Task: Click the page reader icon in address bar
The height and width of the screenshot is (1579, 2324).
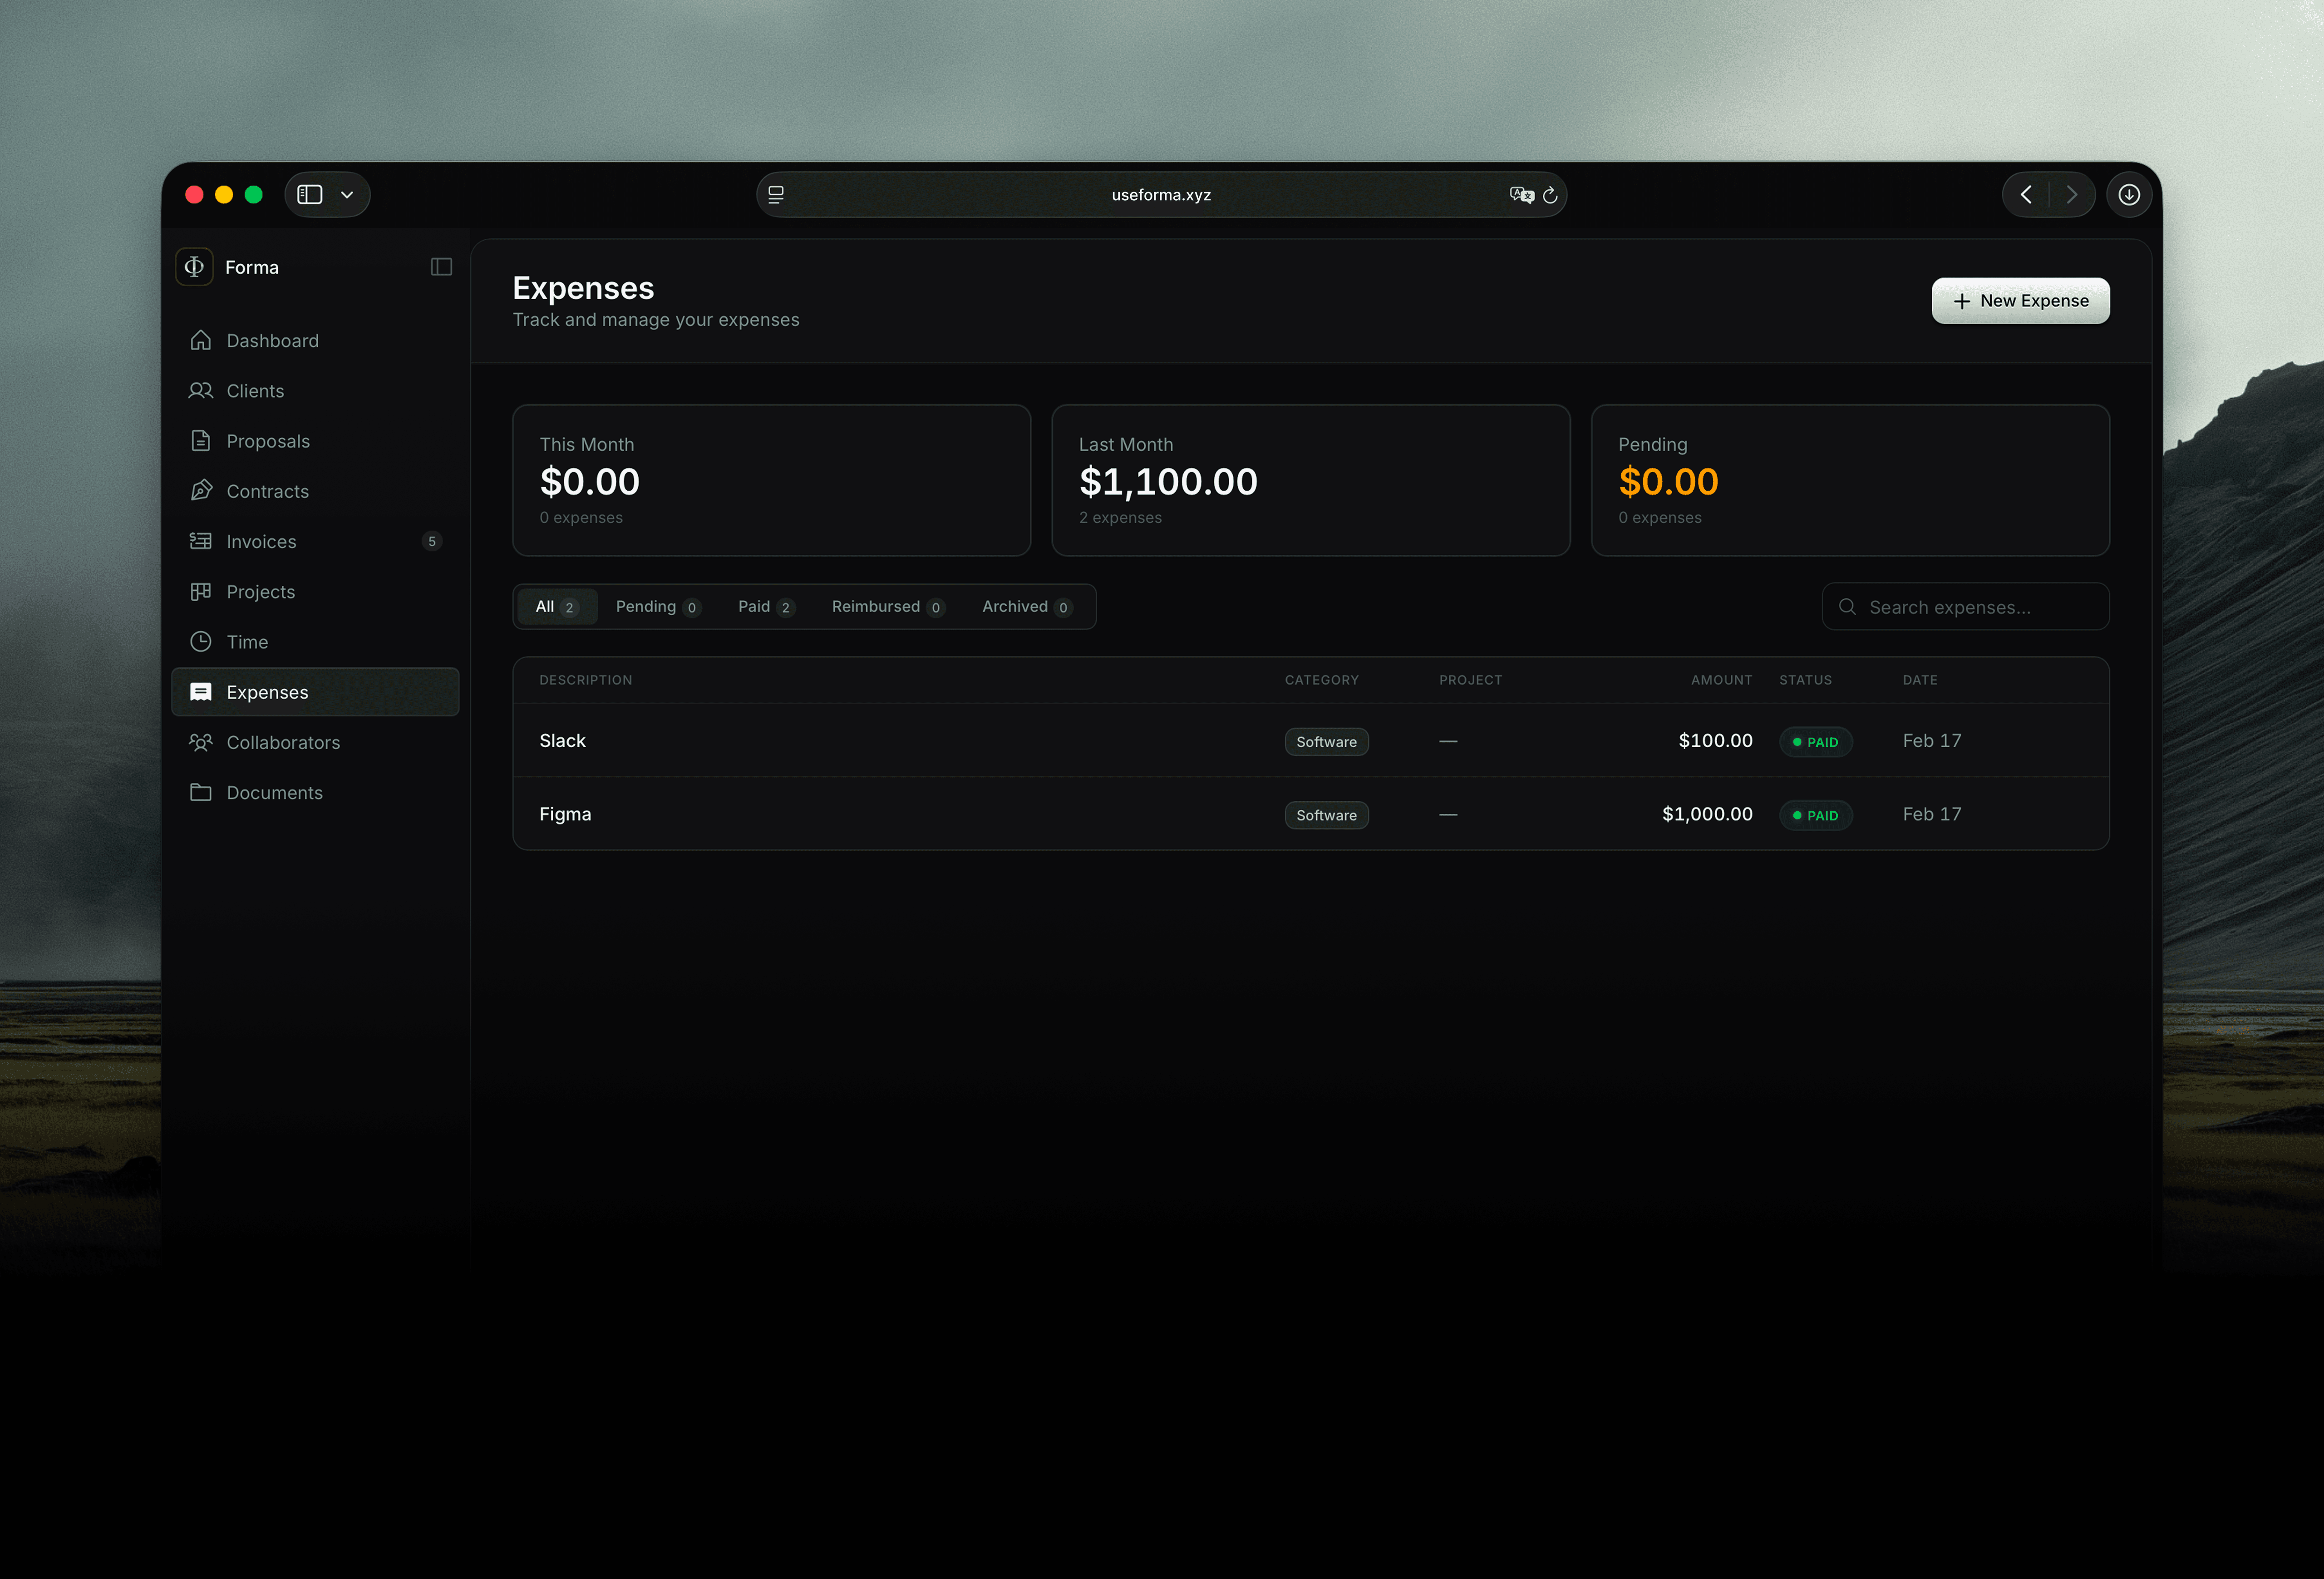Action: tap(776, 195)
